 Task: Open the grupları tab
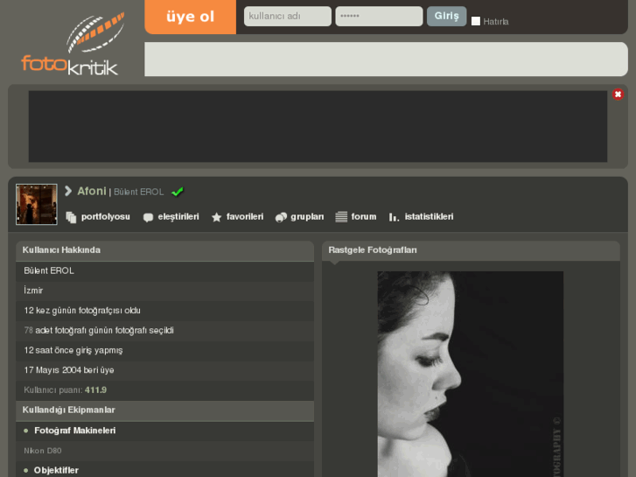[307, 217]
